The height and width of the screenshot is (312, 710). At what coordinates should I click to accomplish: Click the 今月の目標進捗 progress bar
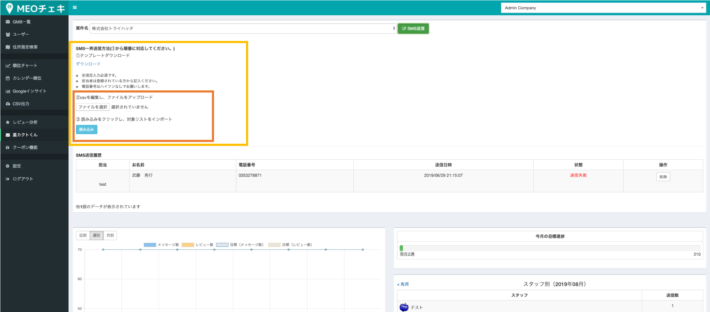point(550,248)
